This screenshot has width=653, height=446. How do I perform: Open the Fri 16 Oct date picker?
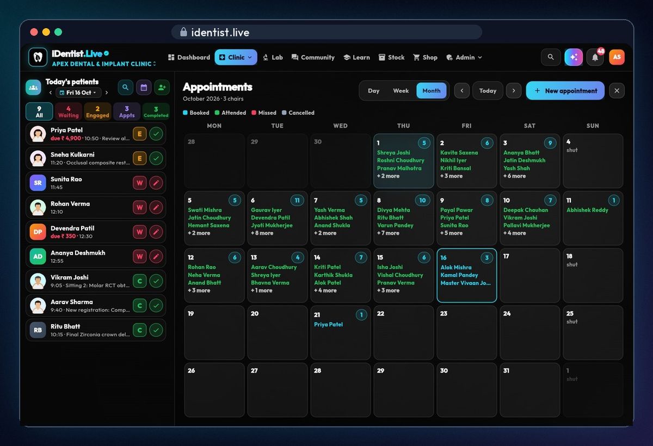(78, 93)
